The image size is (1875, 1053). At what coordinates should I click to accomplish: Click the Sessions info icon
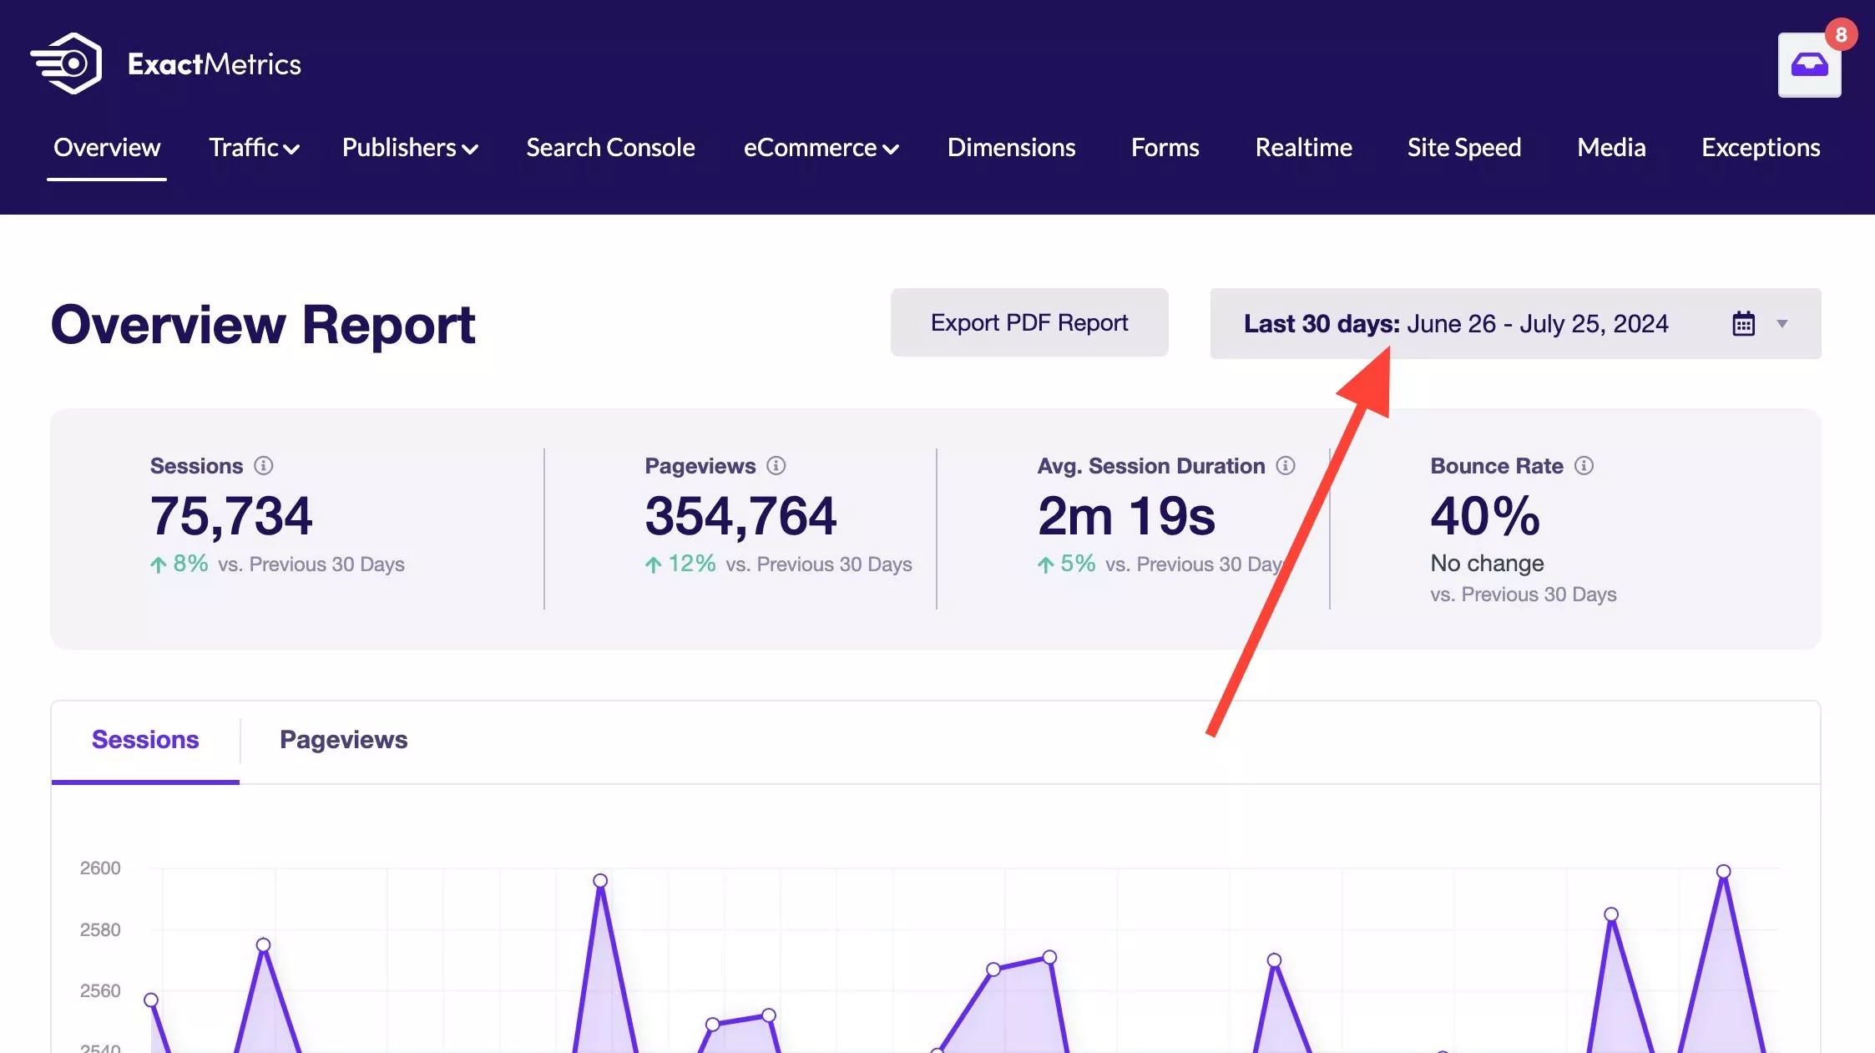pos(263,466)
